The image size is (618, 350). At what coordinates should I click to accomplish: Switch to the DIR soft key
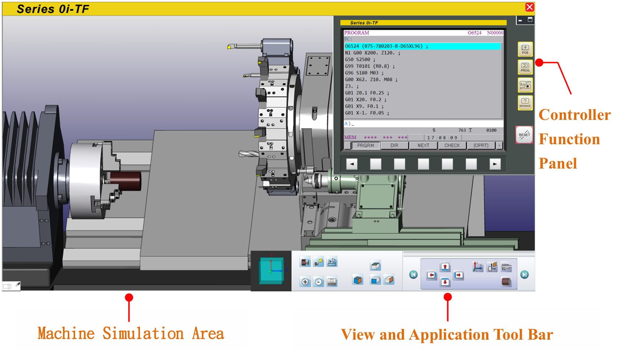point(394,146)
